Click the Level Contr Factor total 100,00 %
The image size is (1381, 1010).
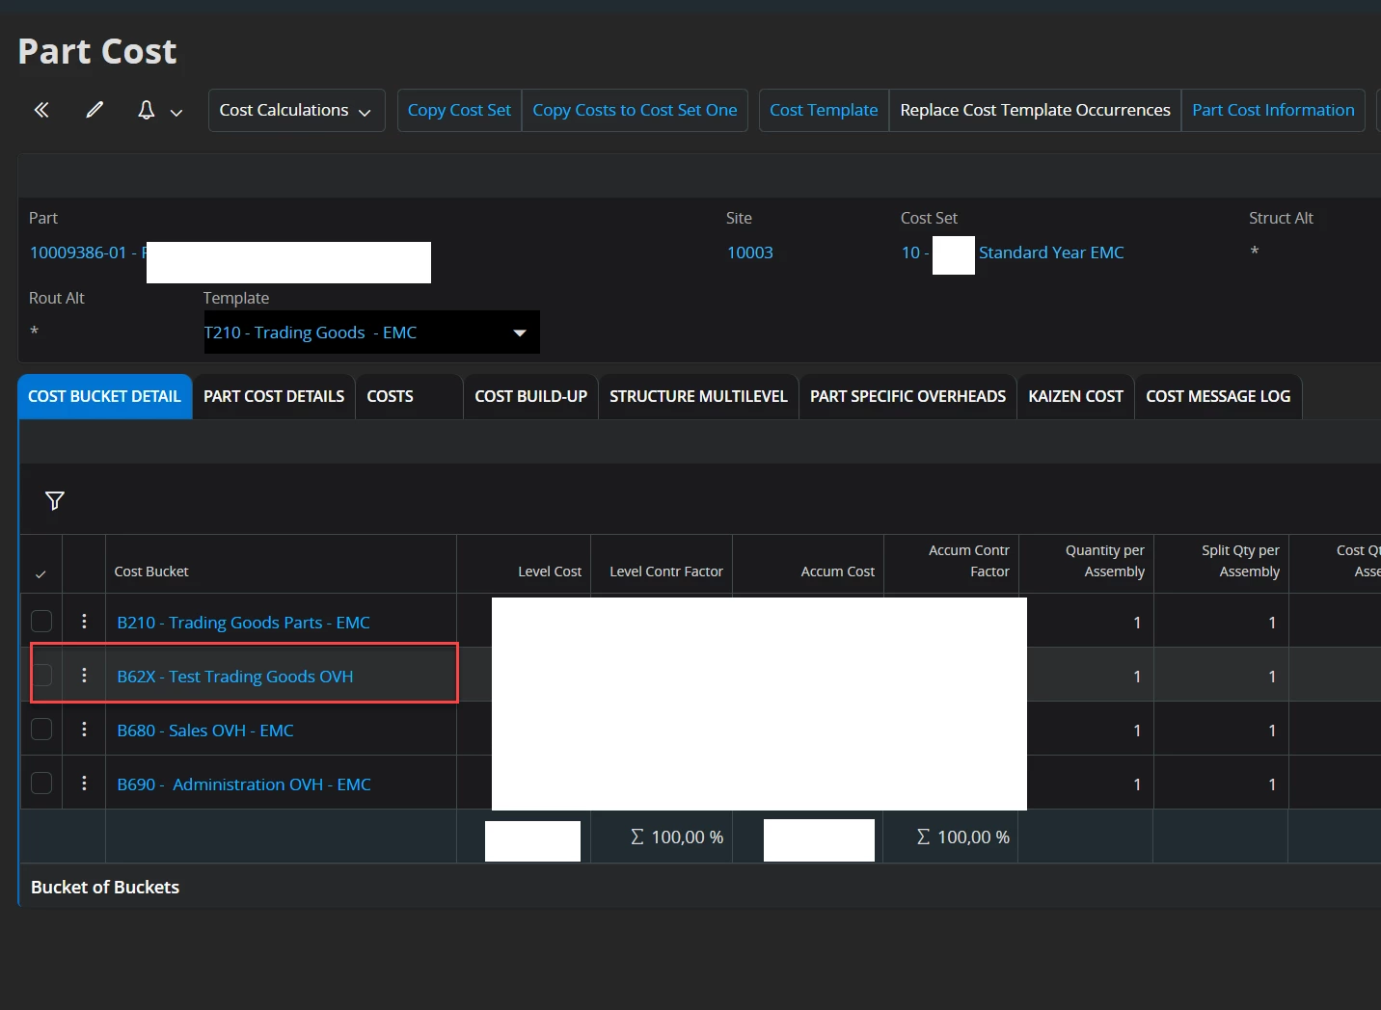[677, 837]
